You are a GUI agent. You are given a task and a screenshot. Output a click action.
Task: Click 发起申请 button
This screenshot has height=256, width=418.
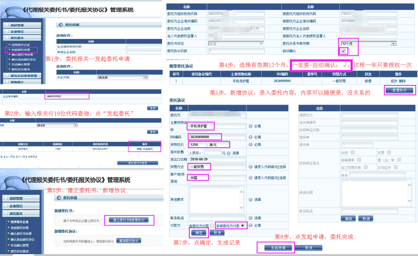click(278, 248)
